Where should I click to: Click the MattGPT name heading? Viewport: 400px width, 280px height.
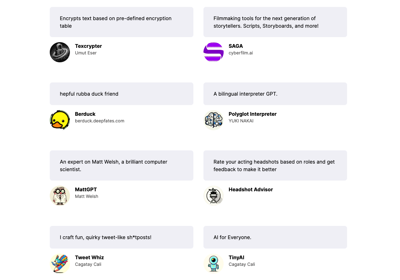coord(86,189)
